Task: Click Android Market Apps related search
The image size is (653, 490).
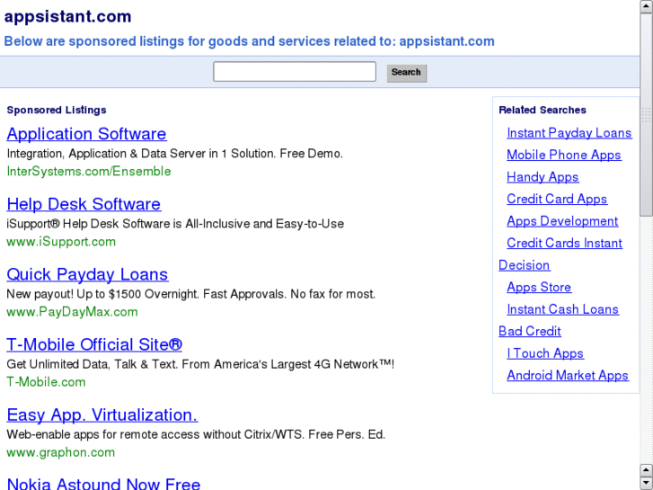Action: point(568,375)
